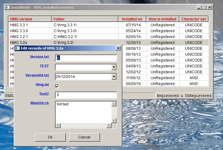This screenshot has height=150, width=223.
Task: Click the MiniGUI.ch scroll left arrow
Action: 58,125
